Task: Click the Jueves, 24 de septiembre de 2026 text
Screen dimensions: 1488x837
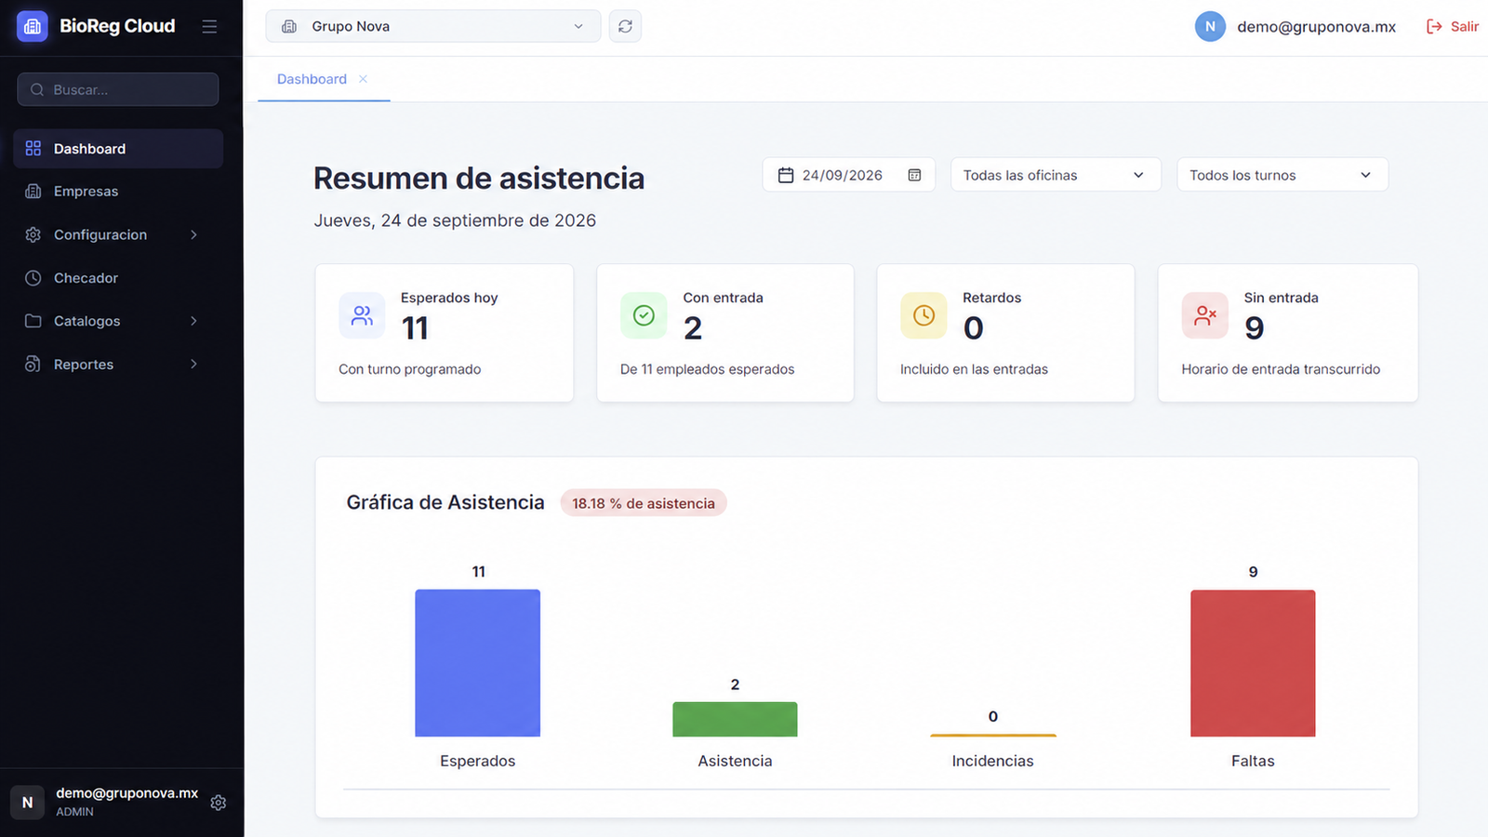Action: [455, 220]
